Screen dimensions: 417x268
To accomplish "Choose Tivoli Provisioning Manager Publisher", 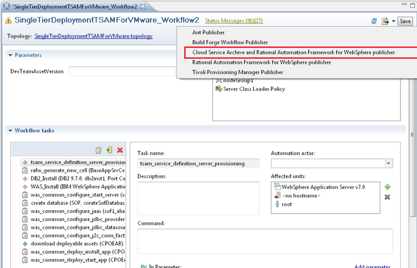I will [238, 72].
